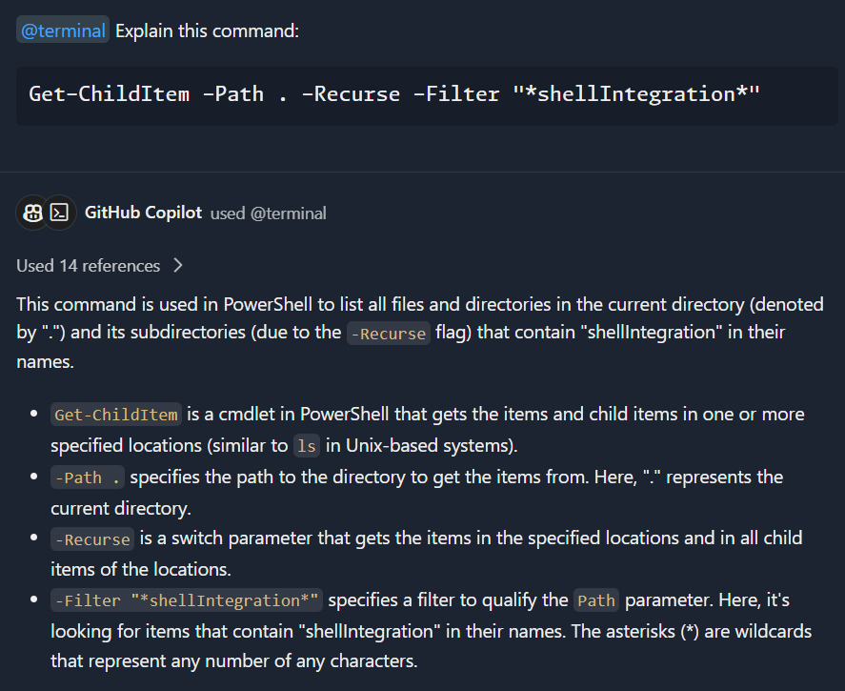Click the -Recurse code chip in the paragraph
This screenshot has width=845, height=691.
(x=388, y=334)
